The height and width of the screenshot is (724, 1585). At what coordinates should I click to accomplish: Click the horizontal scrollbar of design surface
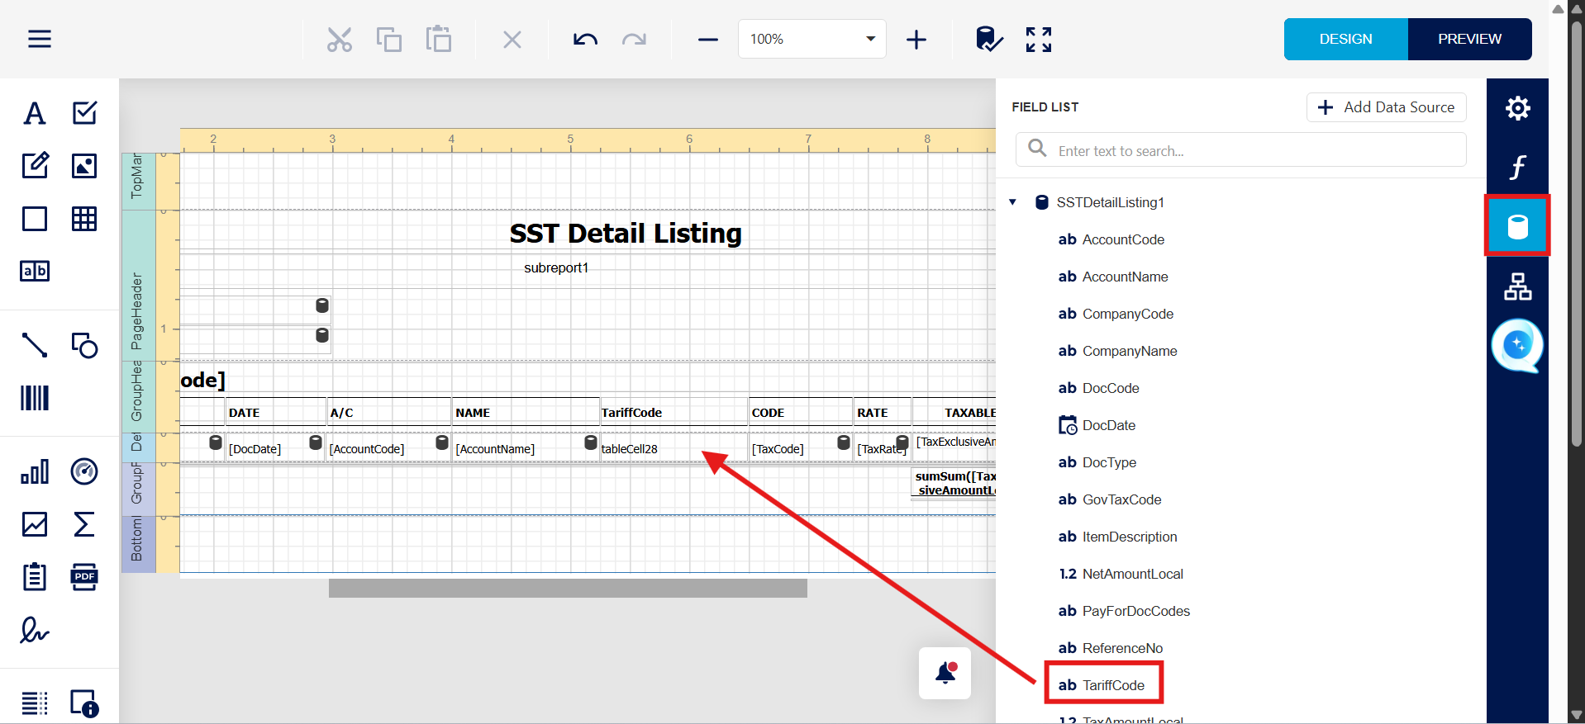point(568,588)
